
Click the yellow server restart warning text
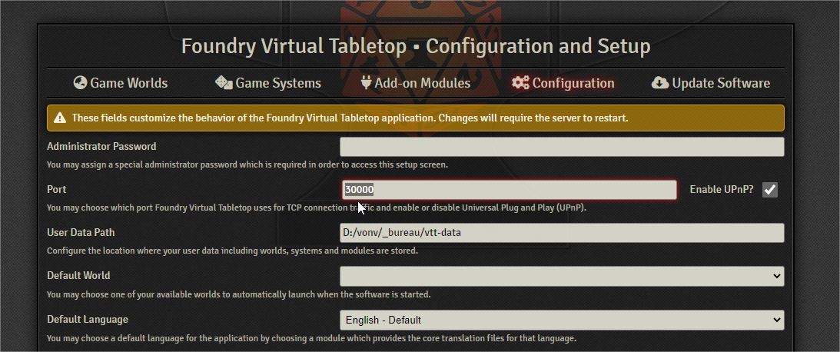(350, 118)
